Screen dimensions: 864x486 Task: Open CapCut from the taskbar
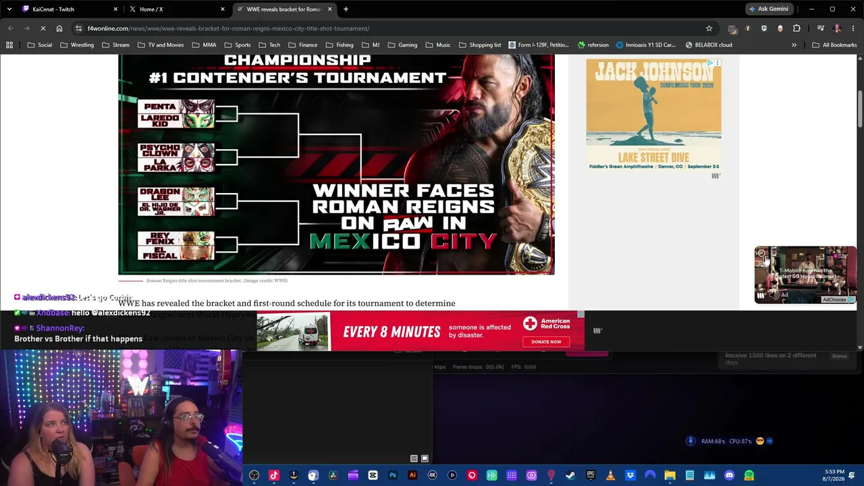click(x=373, y=475)
